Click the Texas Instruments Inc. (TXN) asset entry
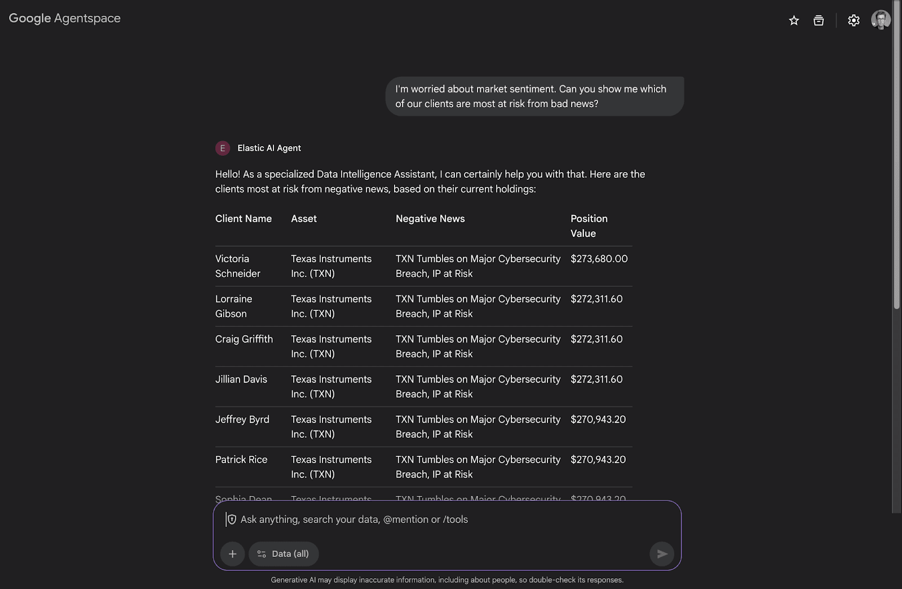902x589 pixels. pos(331,266)
